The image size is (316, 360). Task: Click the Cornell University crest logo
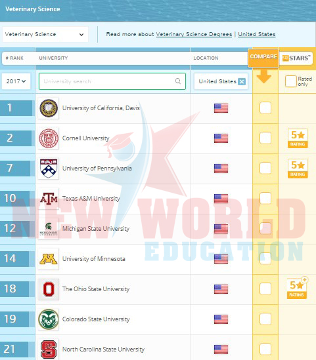(49, 138)
